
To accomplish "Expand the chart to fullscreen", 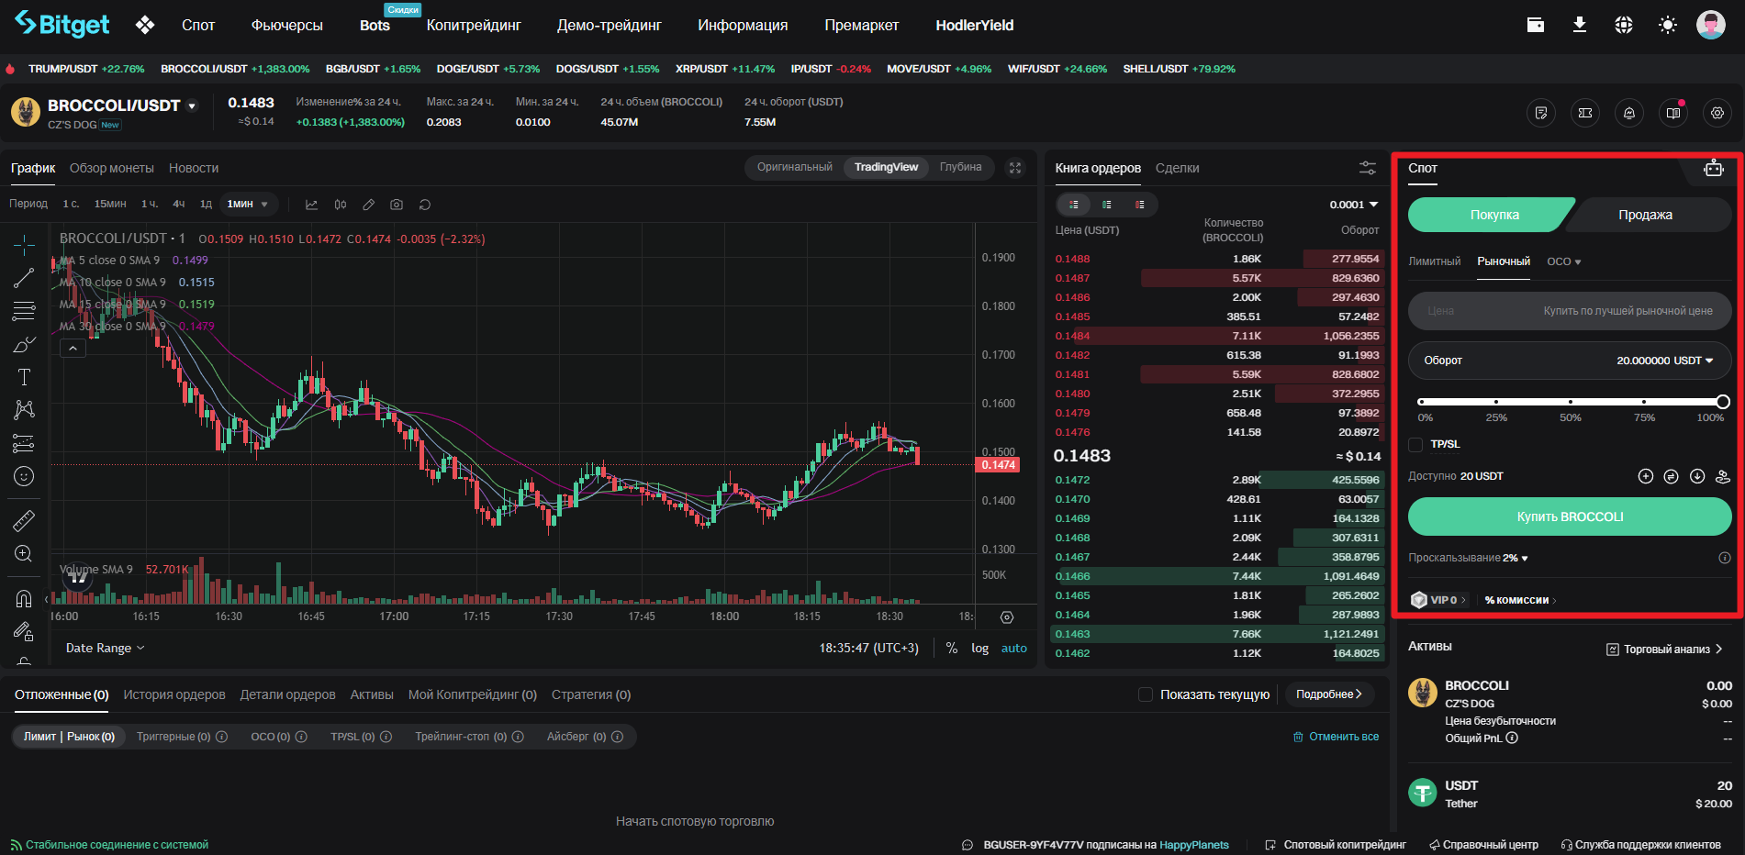I will coord(1015,168).
